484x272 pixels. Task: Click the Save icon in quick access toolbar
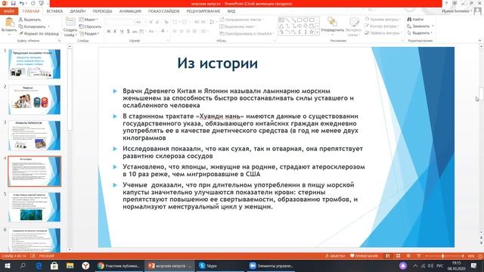pyautogui.click(x=14, y=3)
